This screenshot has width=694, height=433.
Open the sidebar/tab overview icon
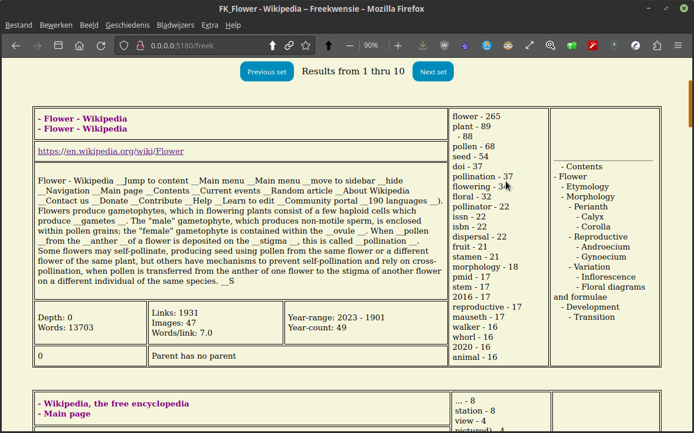click(x=58, y=45)
